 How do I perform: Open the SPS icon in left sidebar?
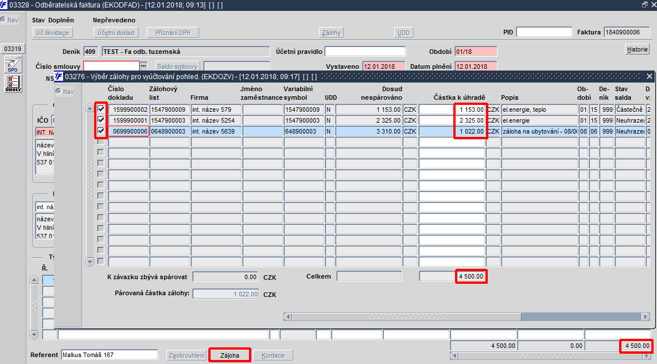[13, 65]
